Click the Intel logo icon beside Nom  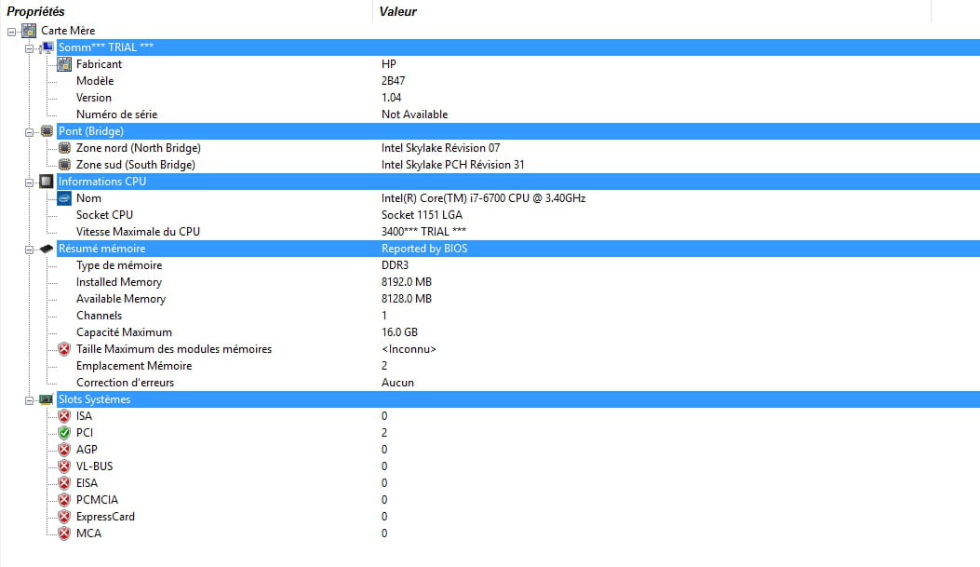click(x=63, y=198)
